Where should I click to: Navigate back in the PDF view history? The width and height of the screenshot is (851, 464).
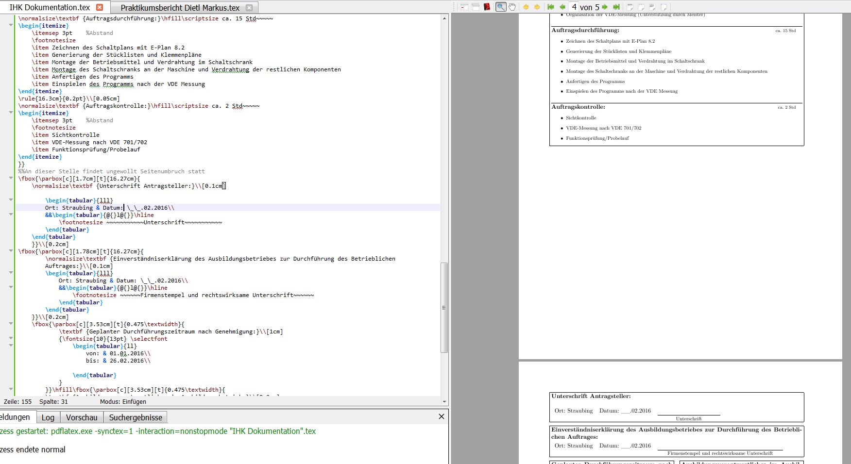coord(526,7)
